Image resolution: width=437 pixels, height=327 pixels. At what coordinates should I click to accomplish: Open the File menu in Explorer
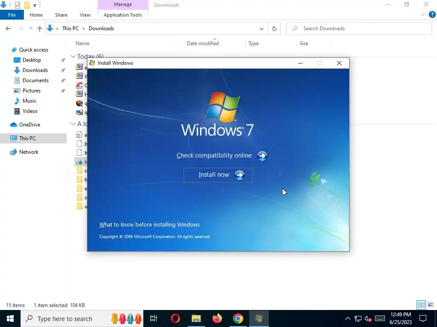(12, 15)
